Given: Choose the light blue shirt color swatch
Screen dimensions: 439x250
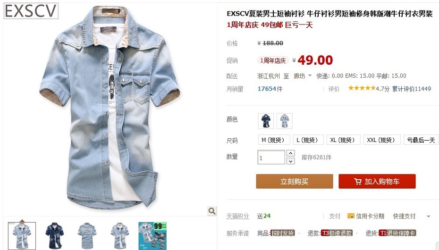Looking at the screenshot, I should coord(285,121).
